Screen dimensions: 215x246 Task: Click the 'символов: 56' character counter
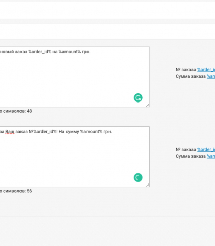click(x=16, y=191)
